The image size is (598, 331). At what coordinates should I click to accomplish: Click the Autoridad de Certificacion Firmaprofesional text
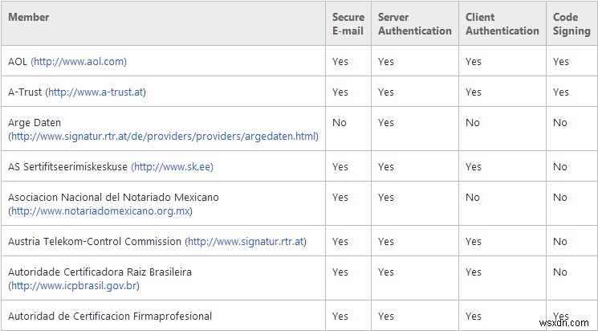coord(110,316)
